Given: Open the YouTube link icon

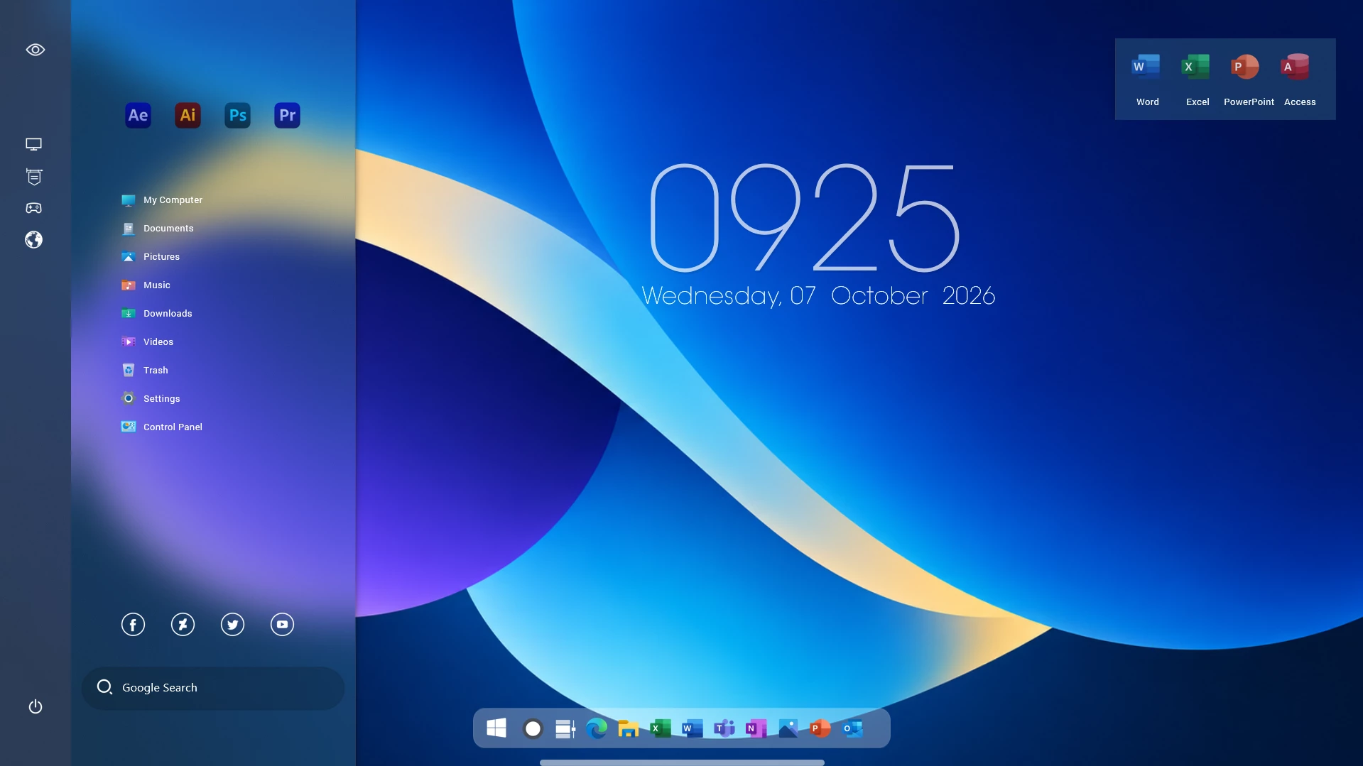Looking at the screenshot, I should click(282, 625).
